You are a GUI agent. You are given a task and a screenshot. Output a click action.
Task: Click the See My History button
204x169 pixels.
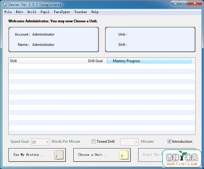pos(37,155)
